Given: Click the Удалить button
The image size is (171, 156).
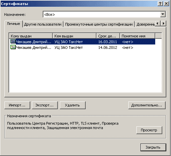Looking at the screenshot, I should 73,105.
